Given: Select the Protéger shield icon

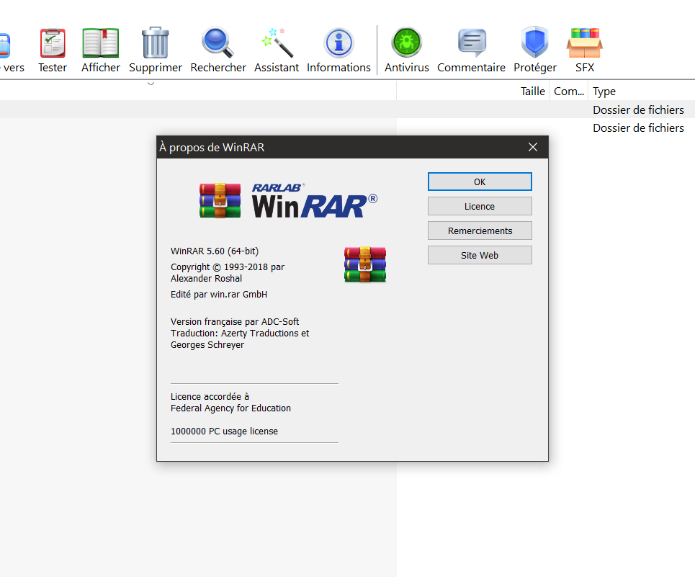Looking at the screenshot, I should point(534,44).
